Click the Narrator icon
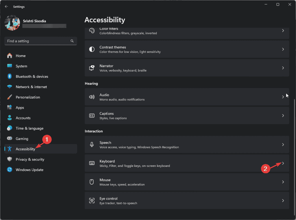The image size is (296, 220). (x=92, y=68)
